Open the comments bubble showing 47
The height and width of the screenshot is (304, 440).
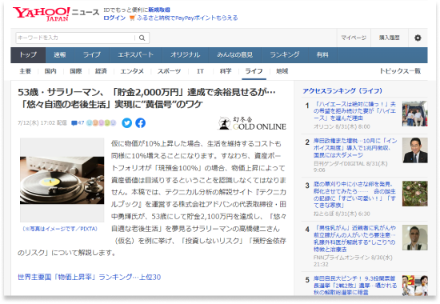(x=78, y=123)
